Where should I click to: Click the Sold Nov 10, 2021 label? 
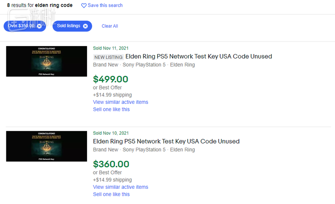tap(111, 133)
